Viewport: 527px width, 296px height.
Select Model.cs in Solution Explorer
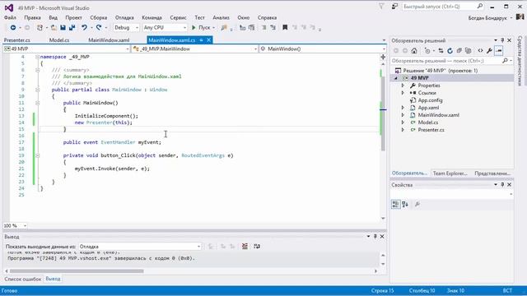coord(428,123)
